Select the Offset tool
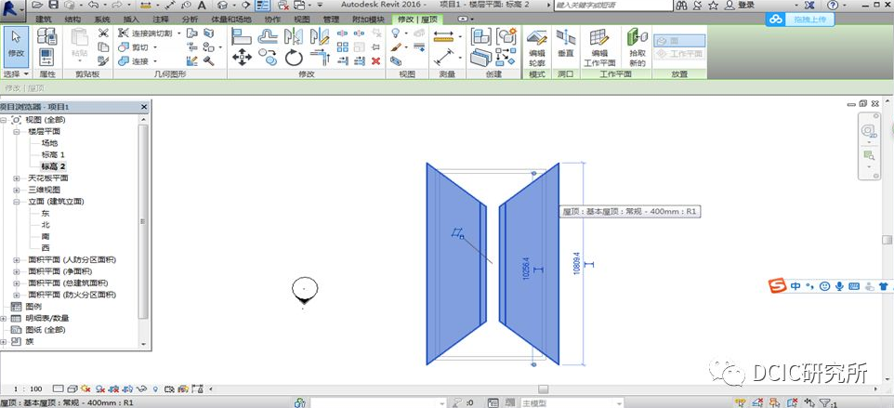The height and width of the screenshot is (408, 894). pyautogui.click(x=268, y=36)
